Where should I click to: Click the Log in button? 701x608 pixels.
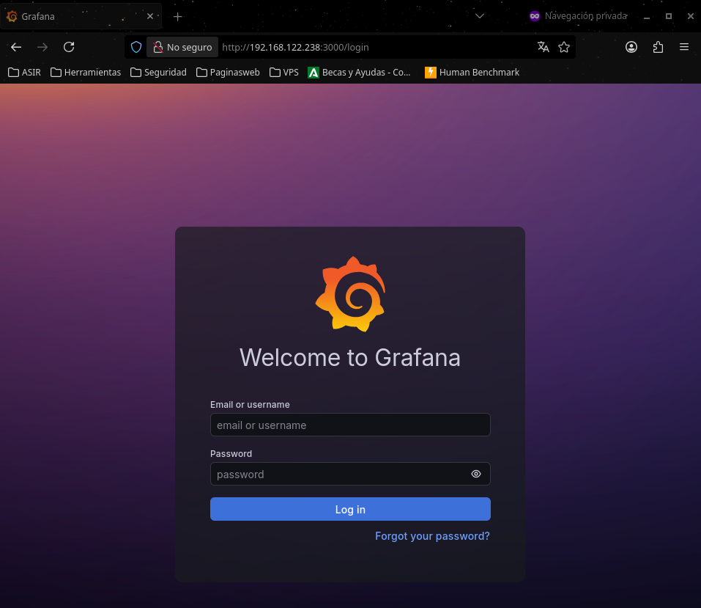coord(350,509)
